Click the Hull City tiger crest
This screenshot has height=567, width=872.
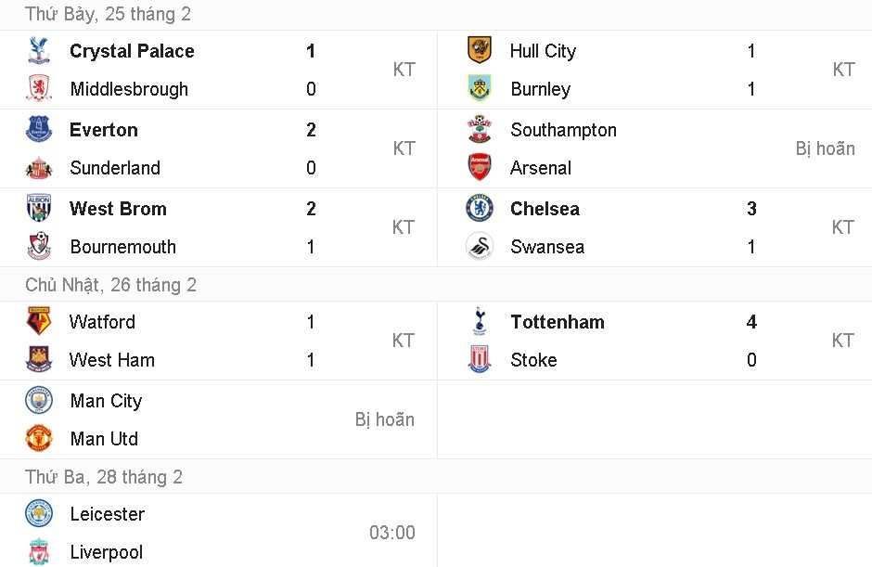[480, 51]
